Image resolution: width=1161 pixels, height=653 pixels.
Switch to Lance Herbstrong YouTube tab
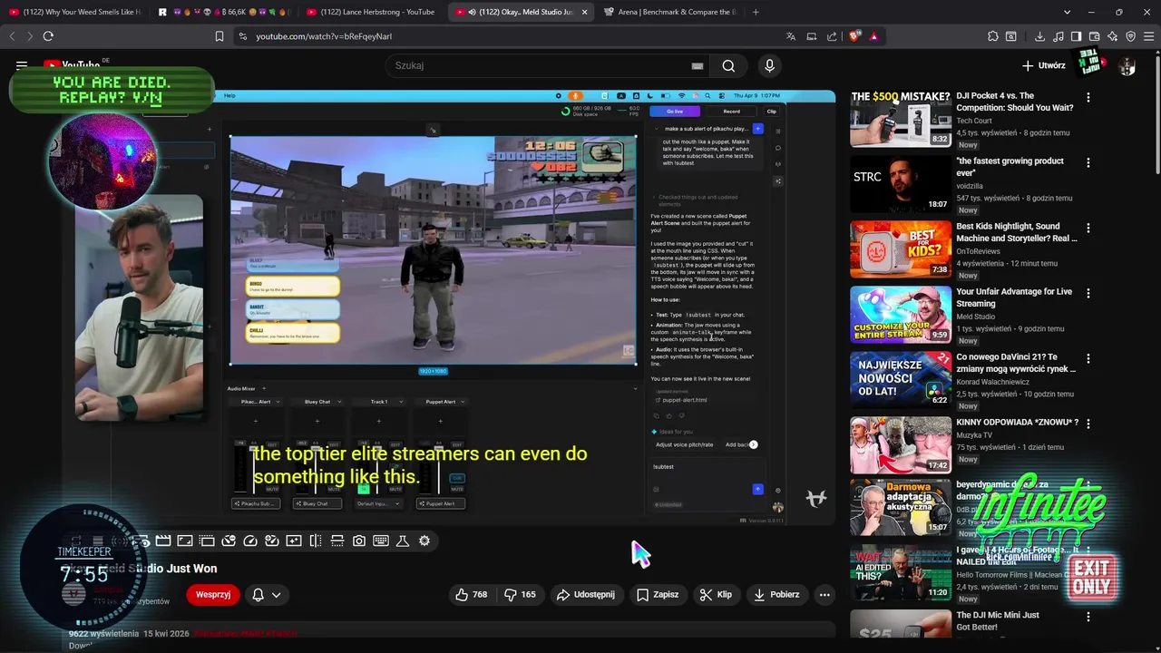(x=371, y=12)
